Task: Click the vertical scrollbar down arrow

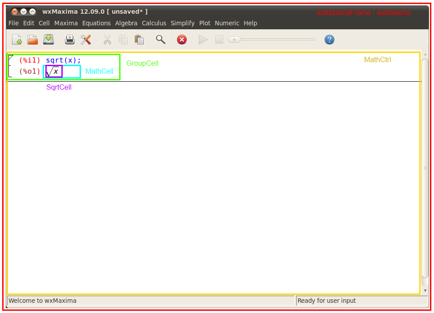Action: pyautogui.click(x=426, y=291)
